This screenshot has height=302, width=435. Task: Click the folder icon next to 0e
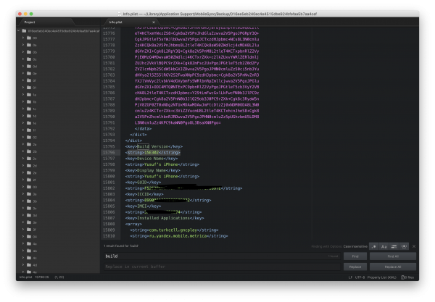coord(29,73)
